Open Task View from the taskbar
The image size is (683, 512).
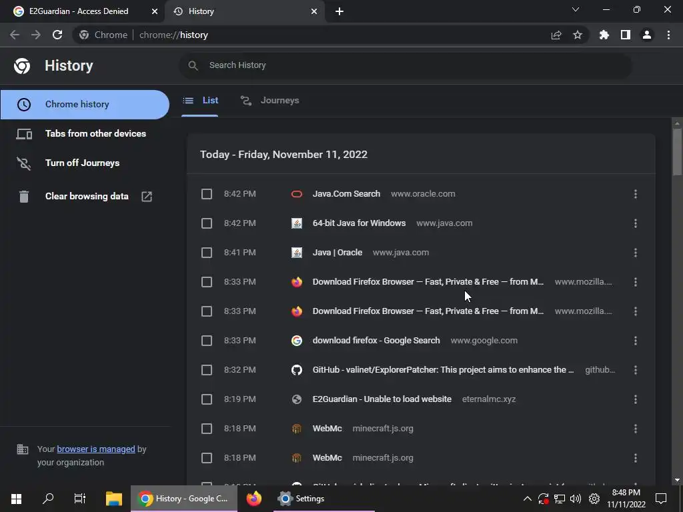point(80,499)
